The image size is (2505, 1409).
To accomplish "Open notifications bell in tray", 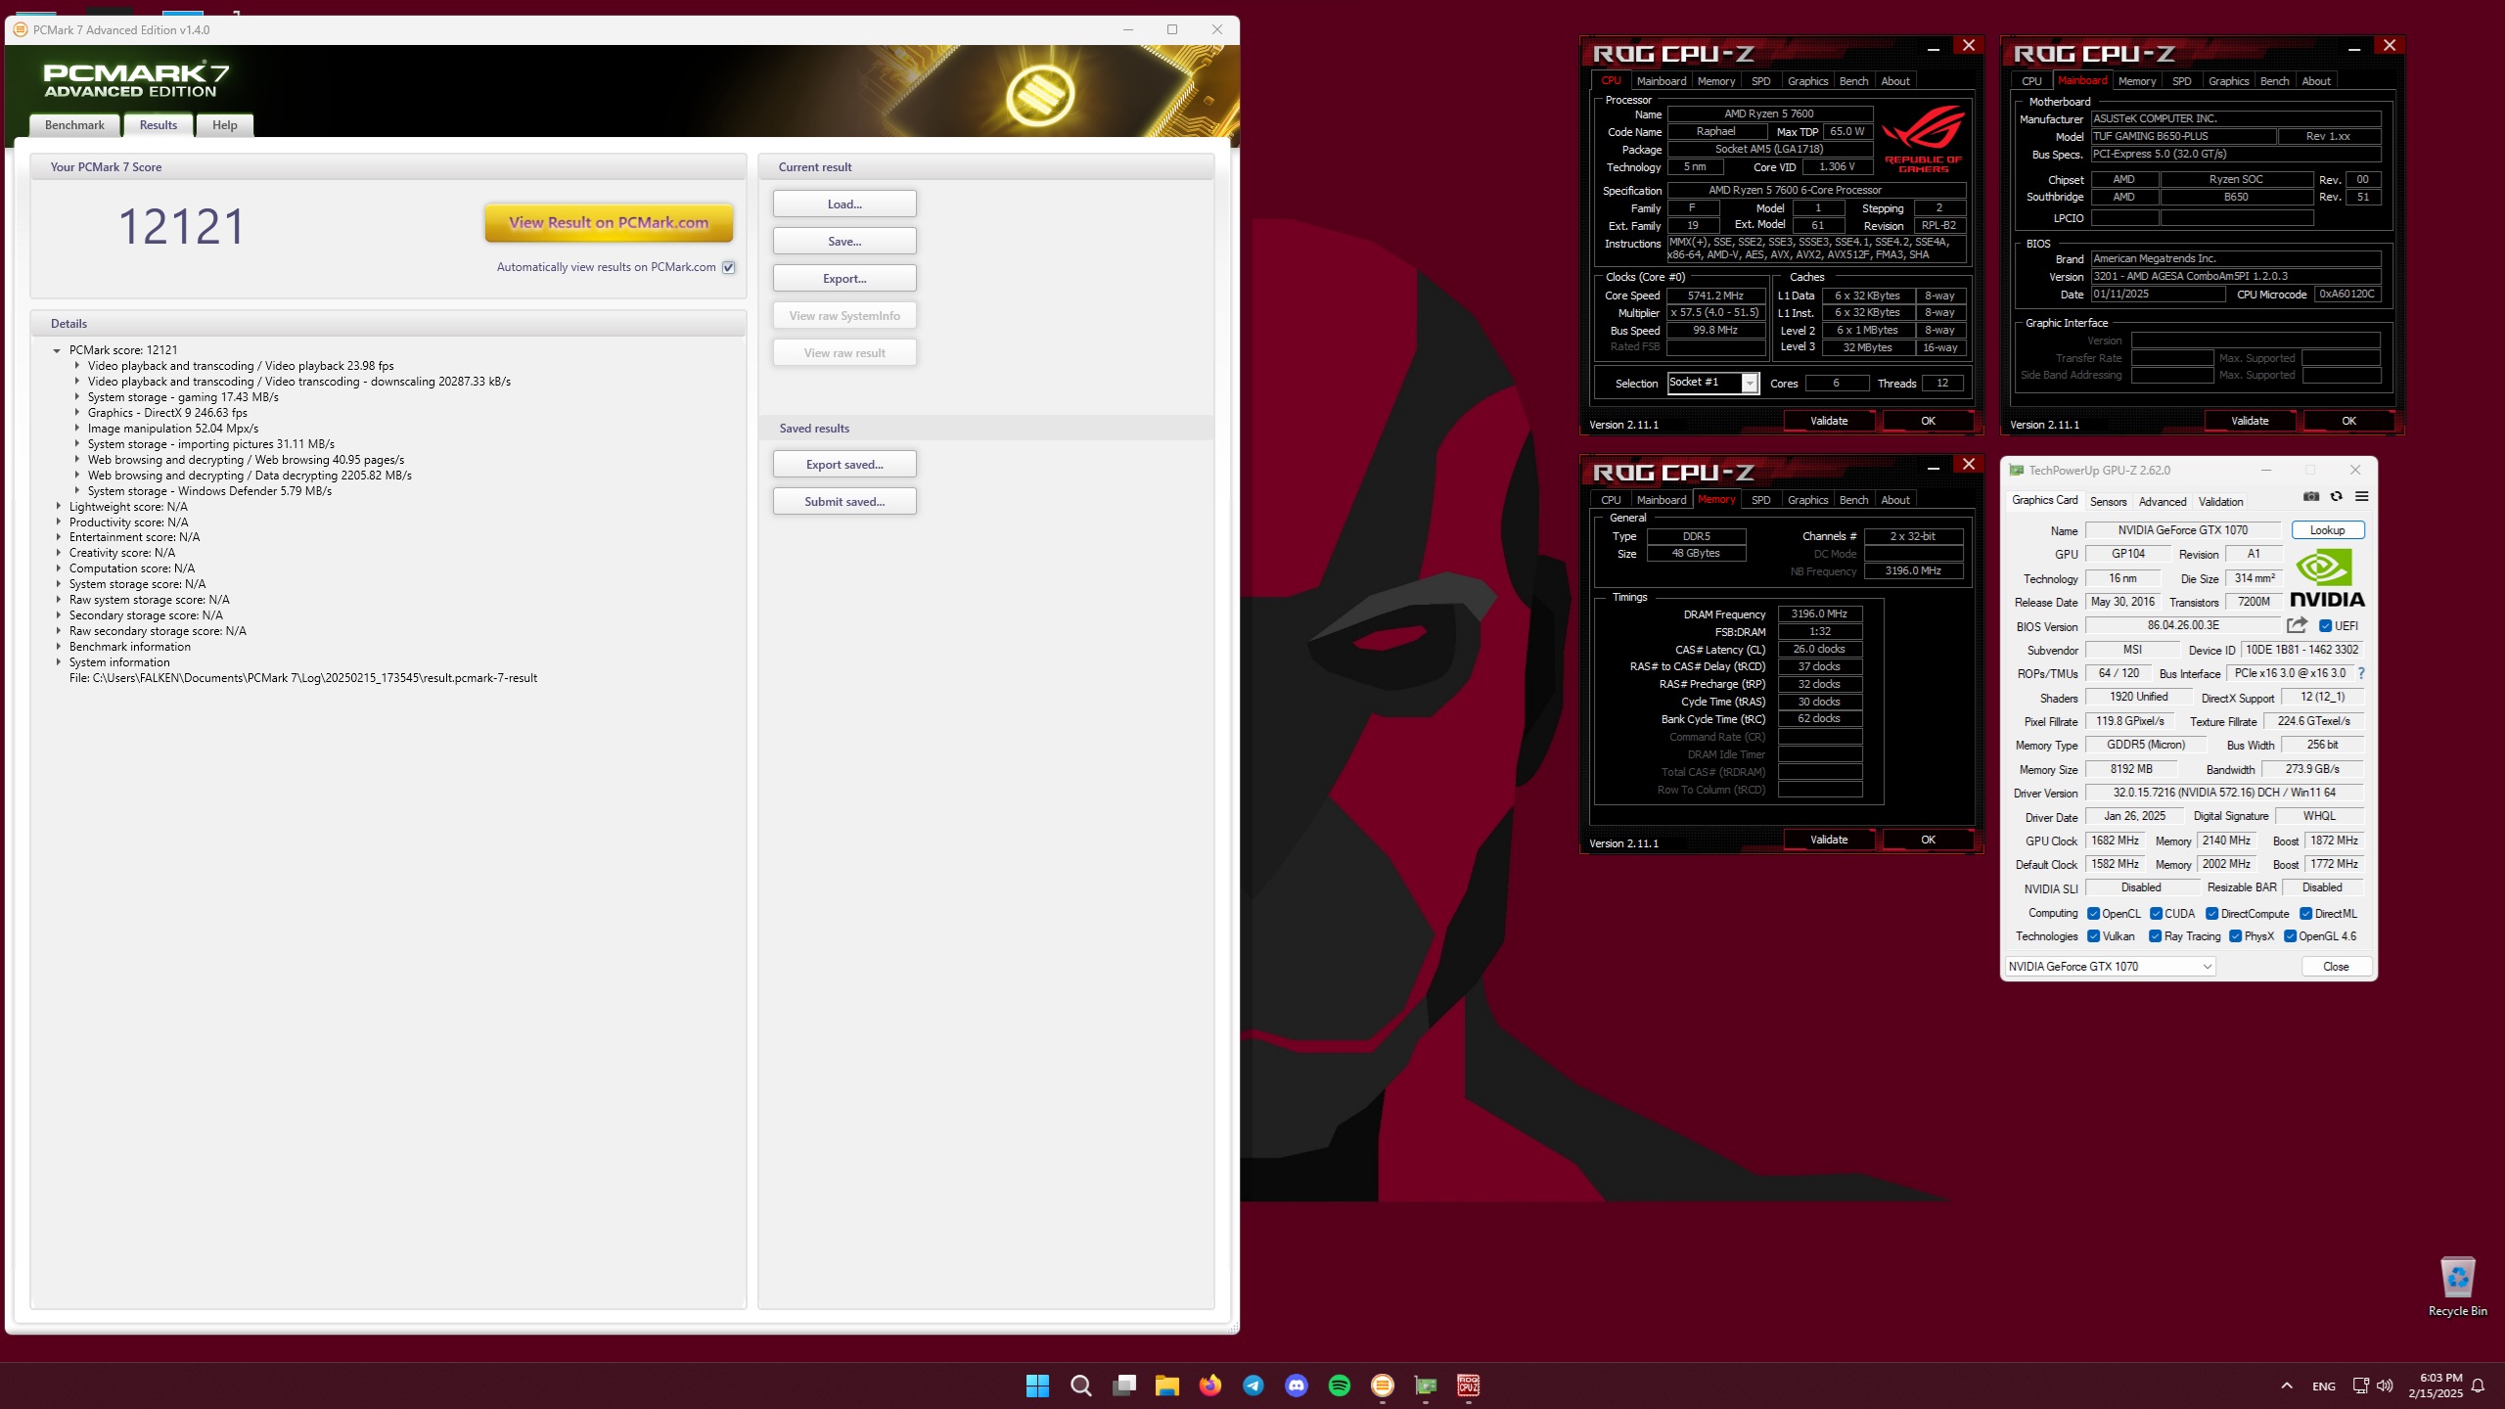I will 2479,1386.
